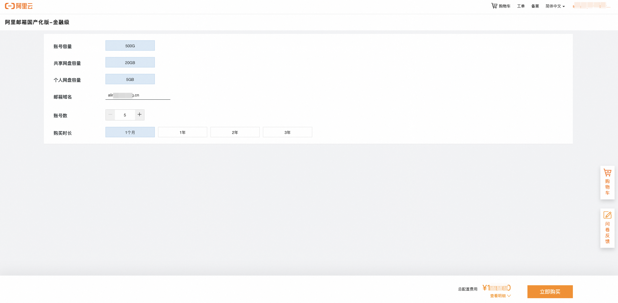Decrease account count with minus button

click(110, 115)
